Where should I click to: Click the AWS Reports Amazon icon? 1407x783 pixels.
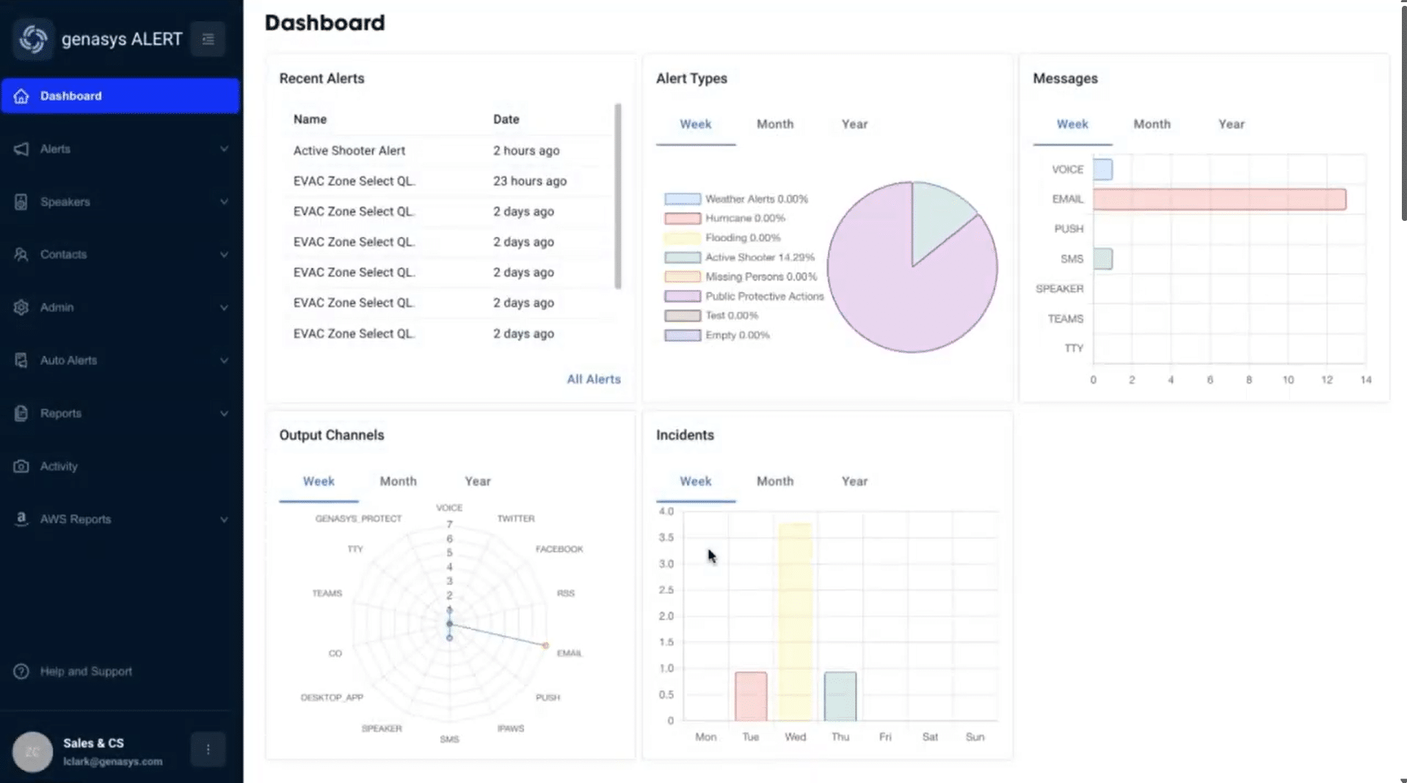click(21, 519)
